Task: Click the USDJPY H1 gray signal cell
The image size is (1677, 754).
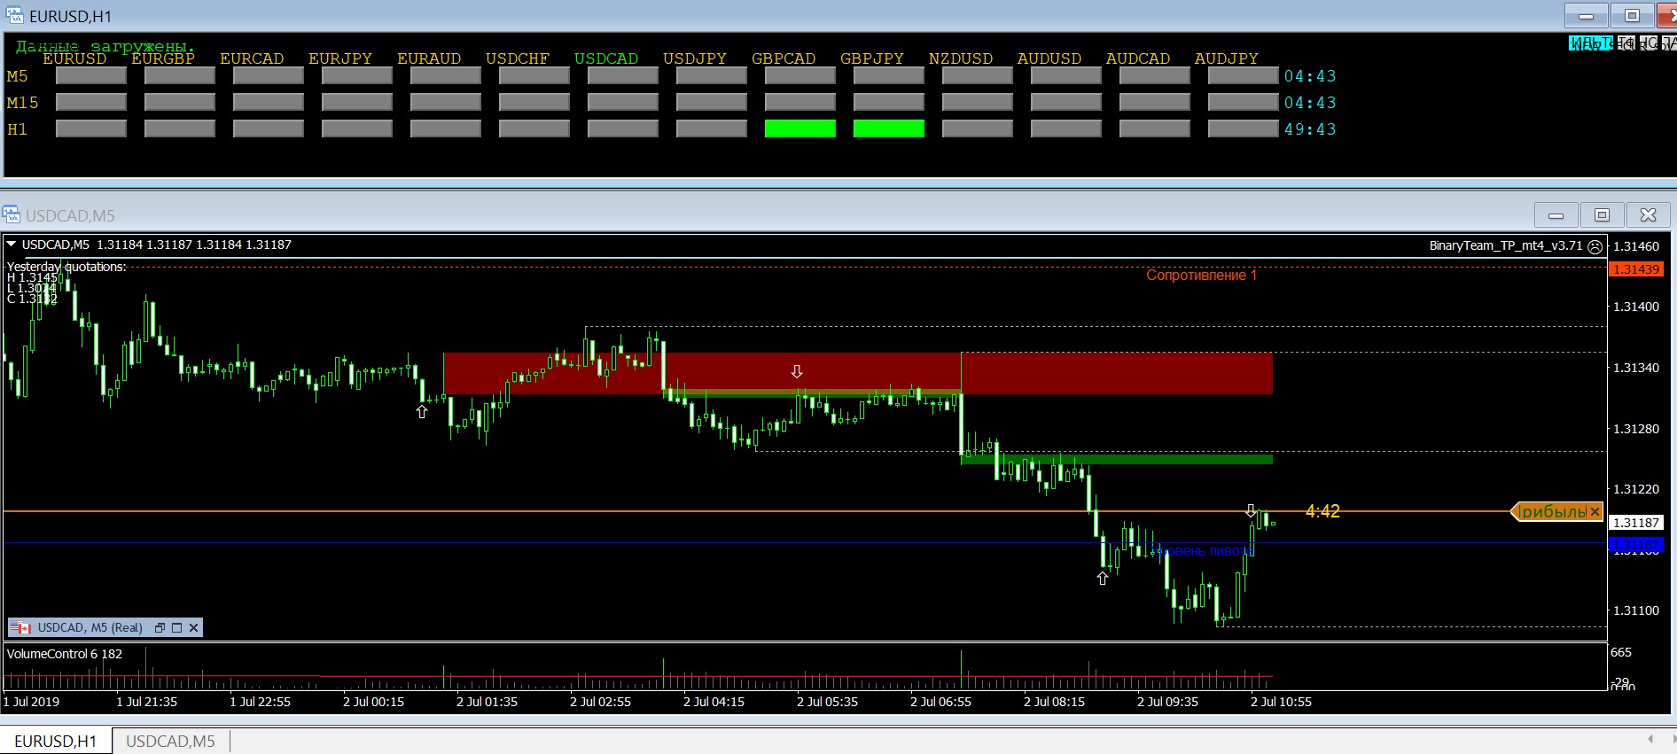Action: pyautogui.click(x=712, y=128)
